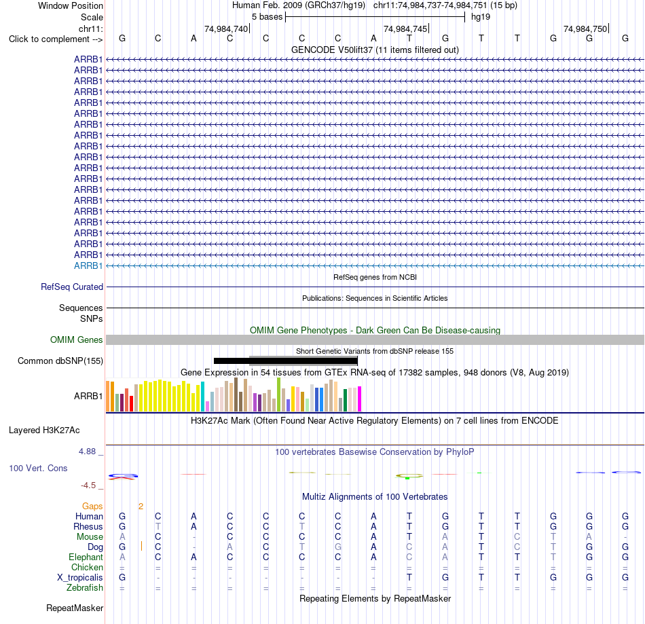Click the 'chr11:' ruler label
Viewport: 645px width, 624px height.
90,29
